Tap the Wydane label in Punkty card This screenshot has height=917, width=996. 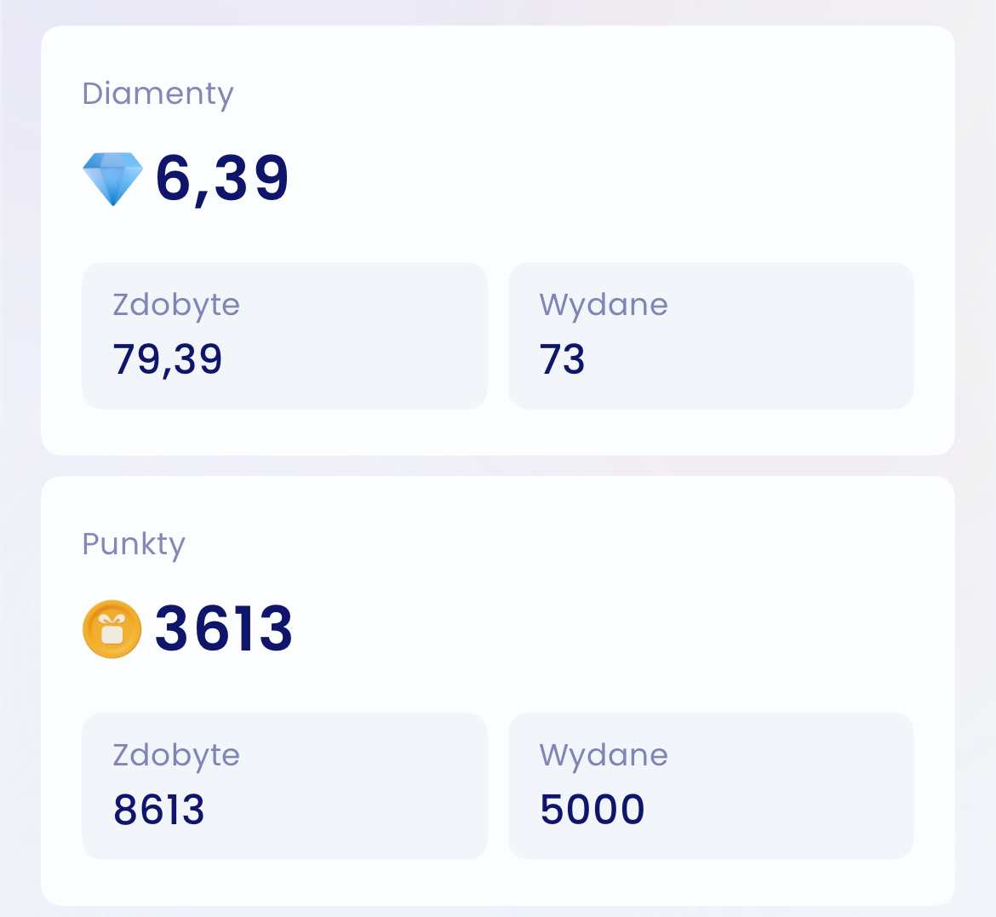(x=604, y=755)
